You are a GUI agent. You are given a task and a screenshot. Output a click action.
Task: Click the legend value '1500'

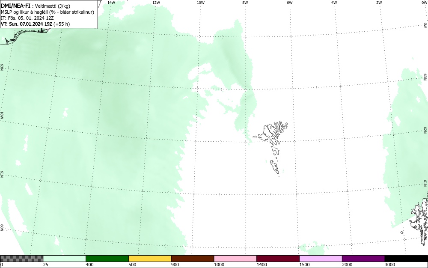[304, 265]
